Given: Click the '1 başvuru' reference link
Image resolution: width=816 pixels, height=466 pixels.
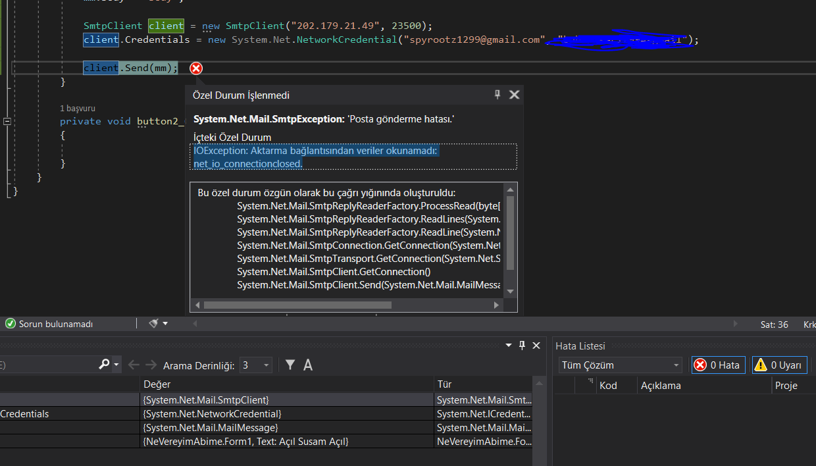Looking at the screenshot, I should click(78, 108).
